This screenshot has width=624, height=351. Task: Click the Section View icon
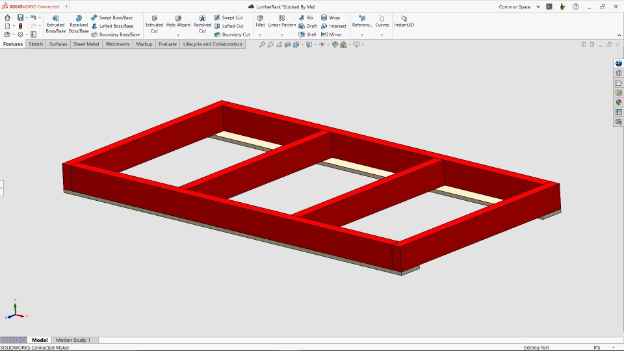[288, 45]
